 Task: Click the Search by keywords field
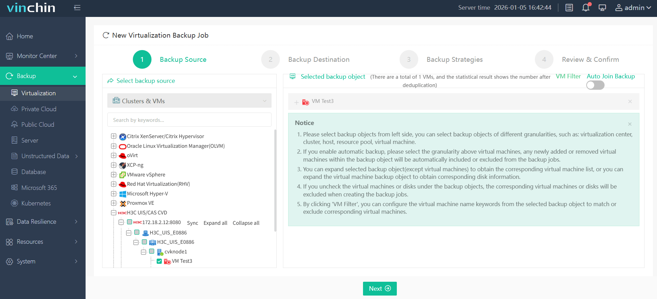(x=189, y=120)
